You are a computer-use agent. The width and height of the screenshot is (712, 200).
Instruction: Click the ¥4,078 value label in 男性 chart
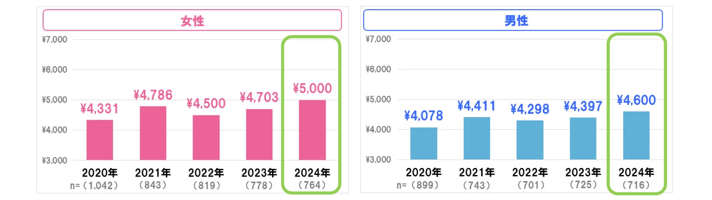[x=424, y=116]
